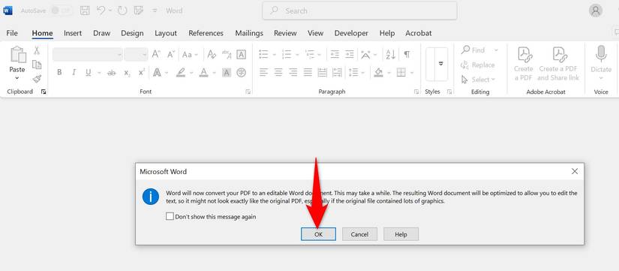The height and width of the screenshot is (271, 619).
Task: Toggle the AutoSave switch
Action: [x=62, y=11]
